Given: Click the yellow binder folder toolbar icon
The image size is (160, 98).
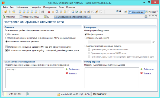Looking at the screenshot, I should click(65, 12).
